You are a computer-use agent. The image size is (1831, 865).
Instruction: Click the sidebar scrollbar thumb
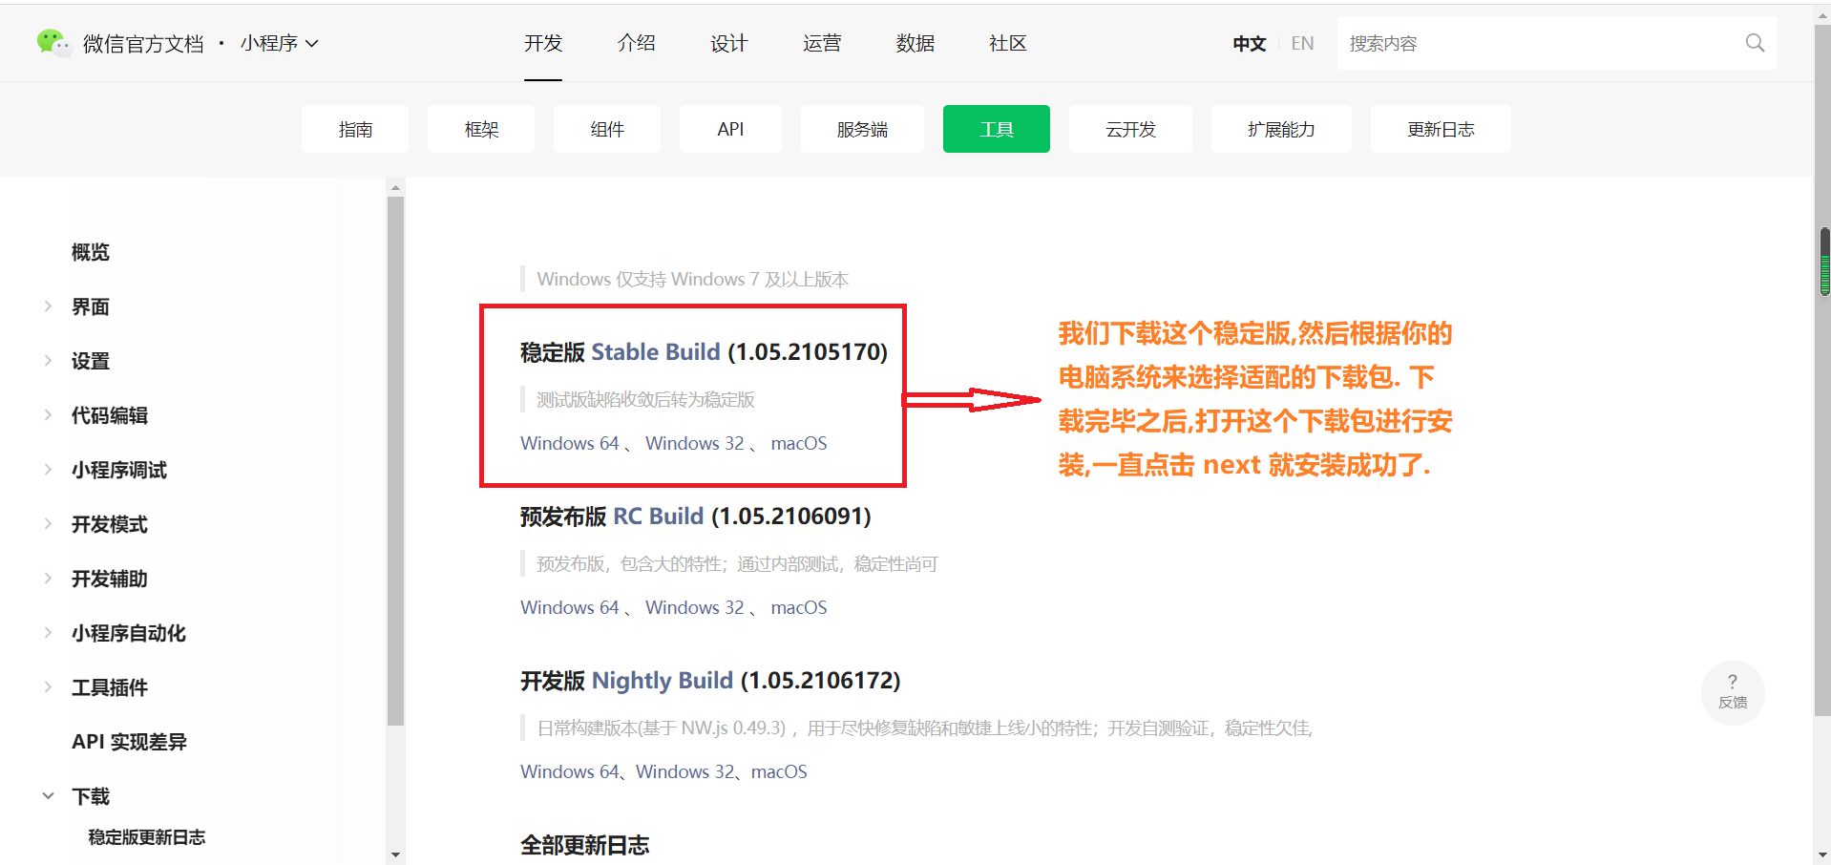coord(396,461)
